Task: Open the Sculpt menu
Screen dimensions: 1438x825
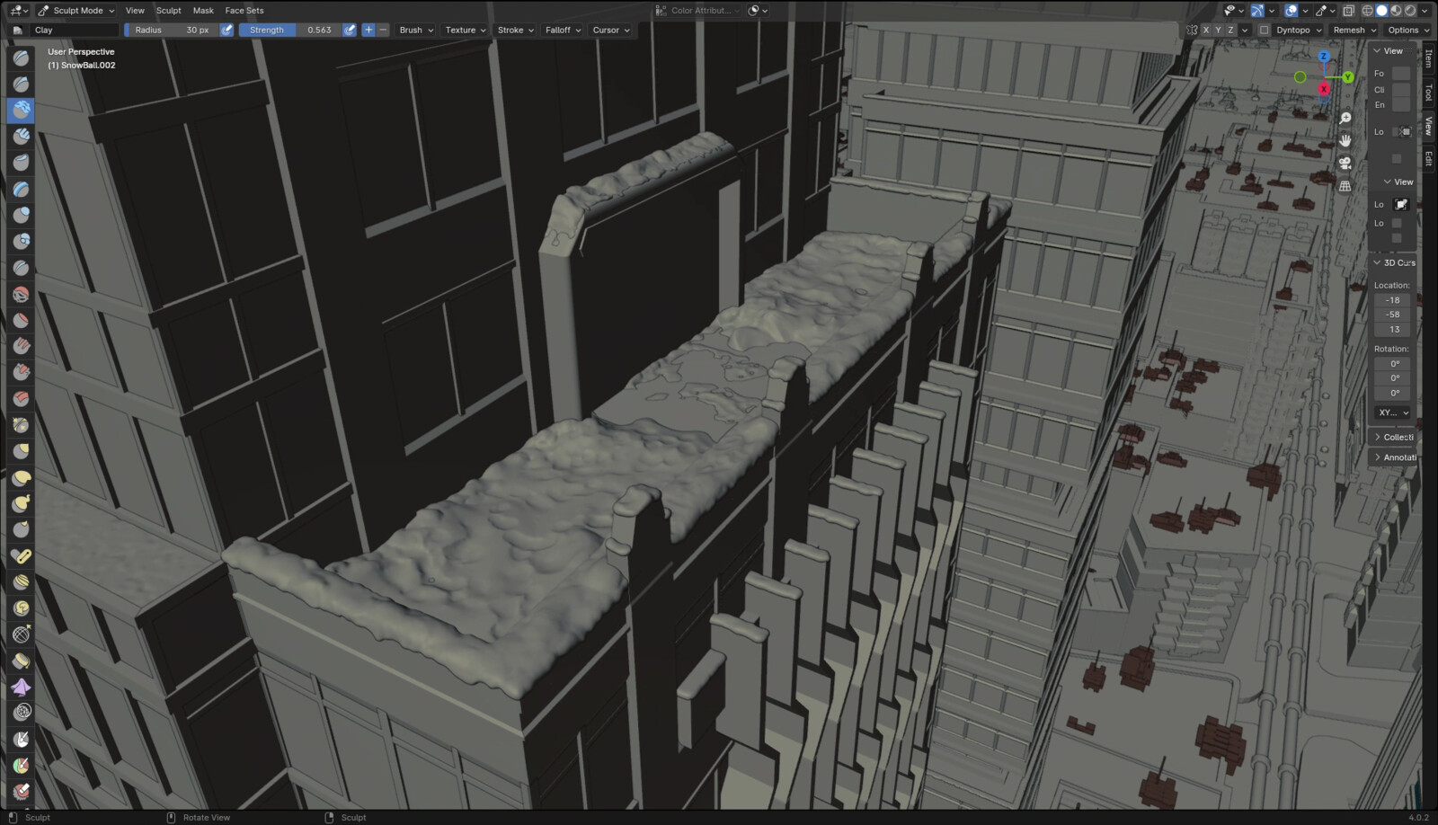Action: click(x=169, y=11)
